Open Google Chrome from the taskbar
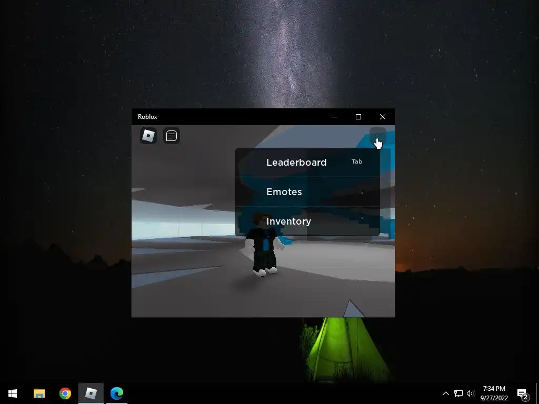539x404 pixels. click(x=65, y=393)
